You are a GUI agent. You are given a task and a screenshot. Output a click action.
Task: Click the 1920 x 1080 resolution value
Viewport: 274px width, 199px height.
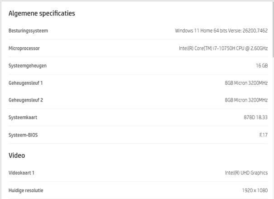[255, 190]
